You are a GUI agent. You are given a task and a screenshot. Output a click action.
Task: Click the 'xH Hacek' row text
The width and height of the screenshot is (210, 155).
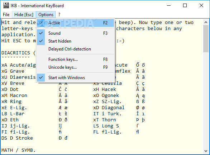pyautogui.click(x=105, y=89)
